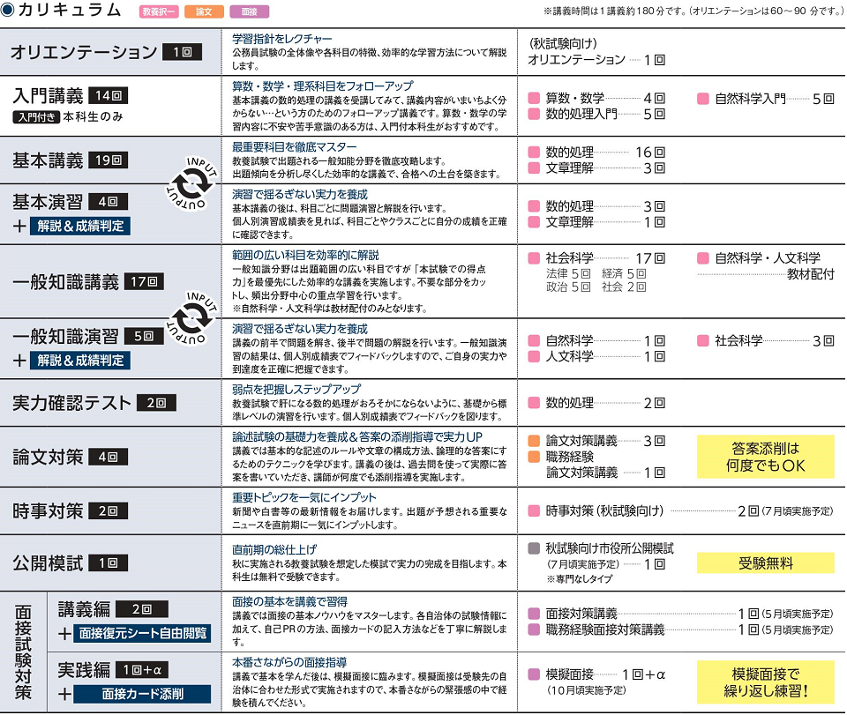The image size is (847, 715).
Task: Select the orange 論文 legend tag
Action: point(203,12)
